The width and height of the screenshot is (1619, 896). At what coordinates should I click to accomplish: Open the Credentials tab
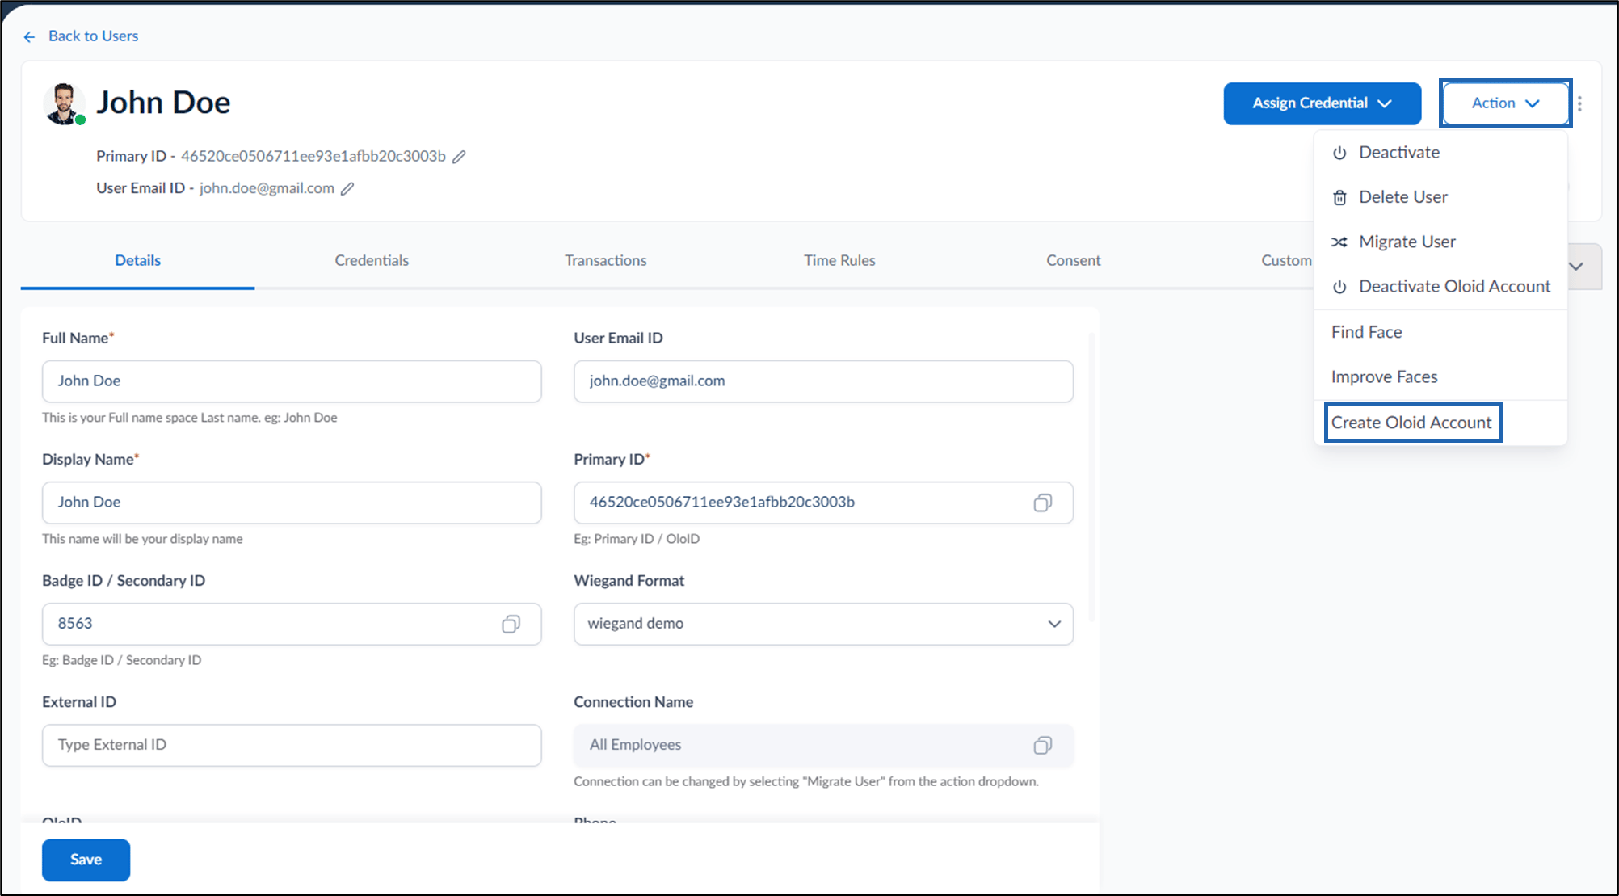coord(372,261)
